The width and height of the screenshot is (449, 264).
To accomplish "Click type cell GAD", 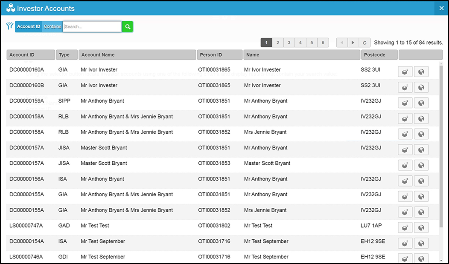I will pyautogui.click(x=64, y=225).
